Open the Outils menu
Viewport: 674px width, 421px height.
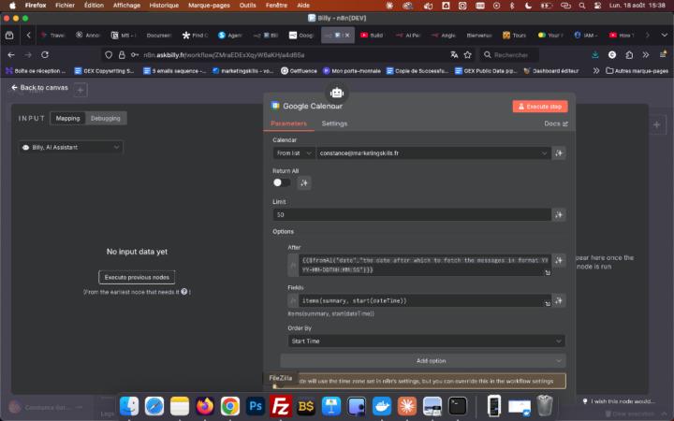(247, 6)
